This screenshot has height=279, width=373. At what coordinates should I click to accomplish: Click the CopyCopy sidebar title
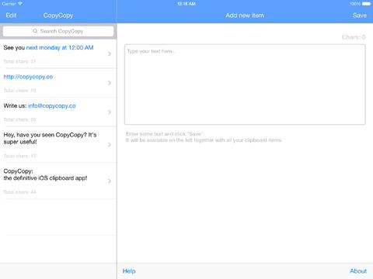(x=58, y=15)
